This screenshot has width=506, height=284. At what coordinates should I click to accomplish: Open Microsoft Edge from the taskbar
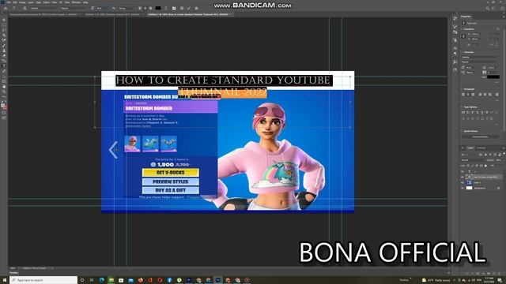(x=102, y=280)
